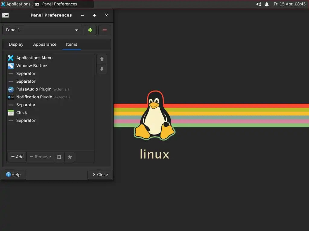This screenshot has width=309, height=231.
Task: Click Panel Preferences taskbar window button
Action: pos(63,4)
